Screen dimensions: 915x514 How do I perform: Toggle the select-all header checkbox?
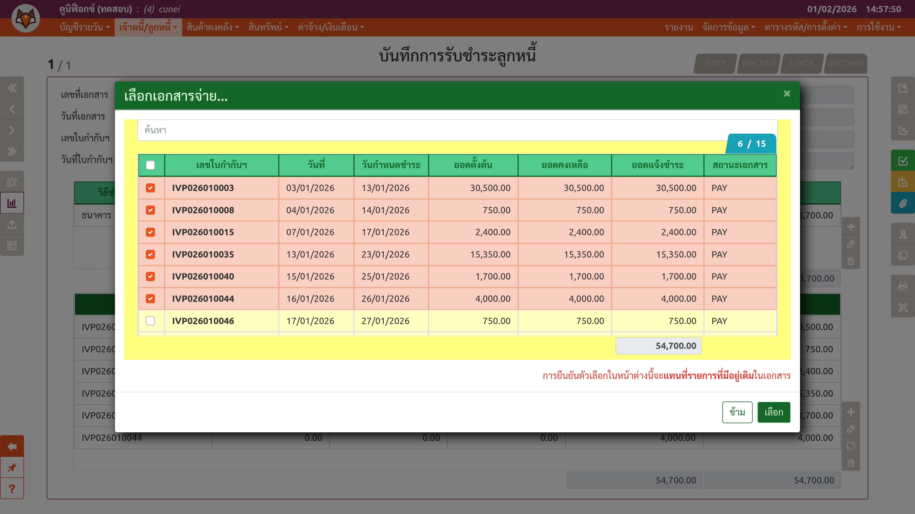click(150, 165)
